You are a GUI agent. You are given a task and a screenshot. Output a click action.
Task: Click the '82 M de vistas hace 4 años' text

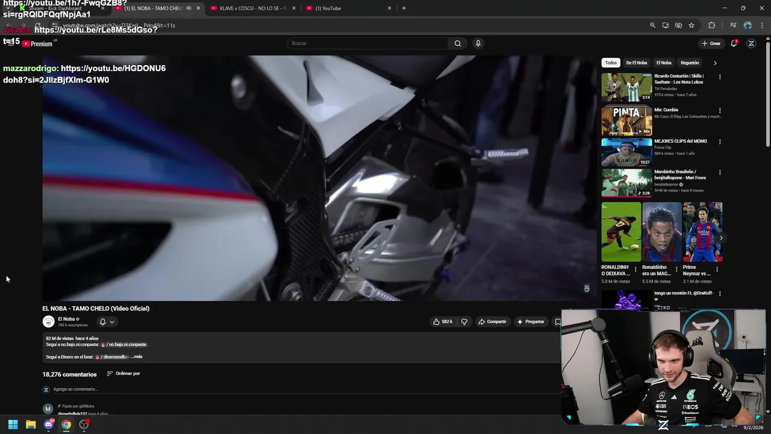click(x=72, y=339)
